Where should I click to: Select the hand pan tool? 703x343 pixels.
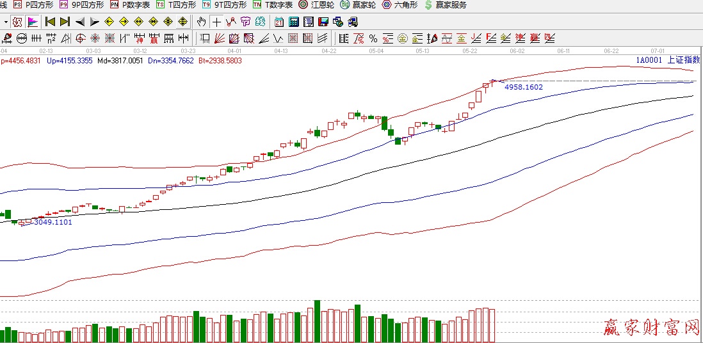pos(202,22)
